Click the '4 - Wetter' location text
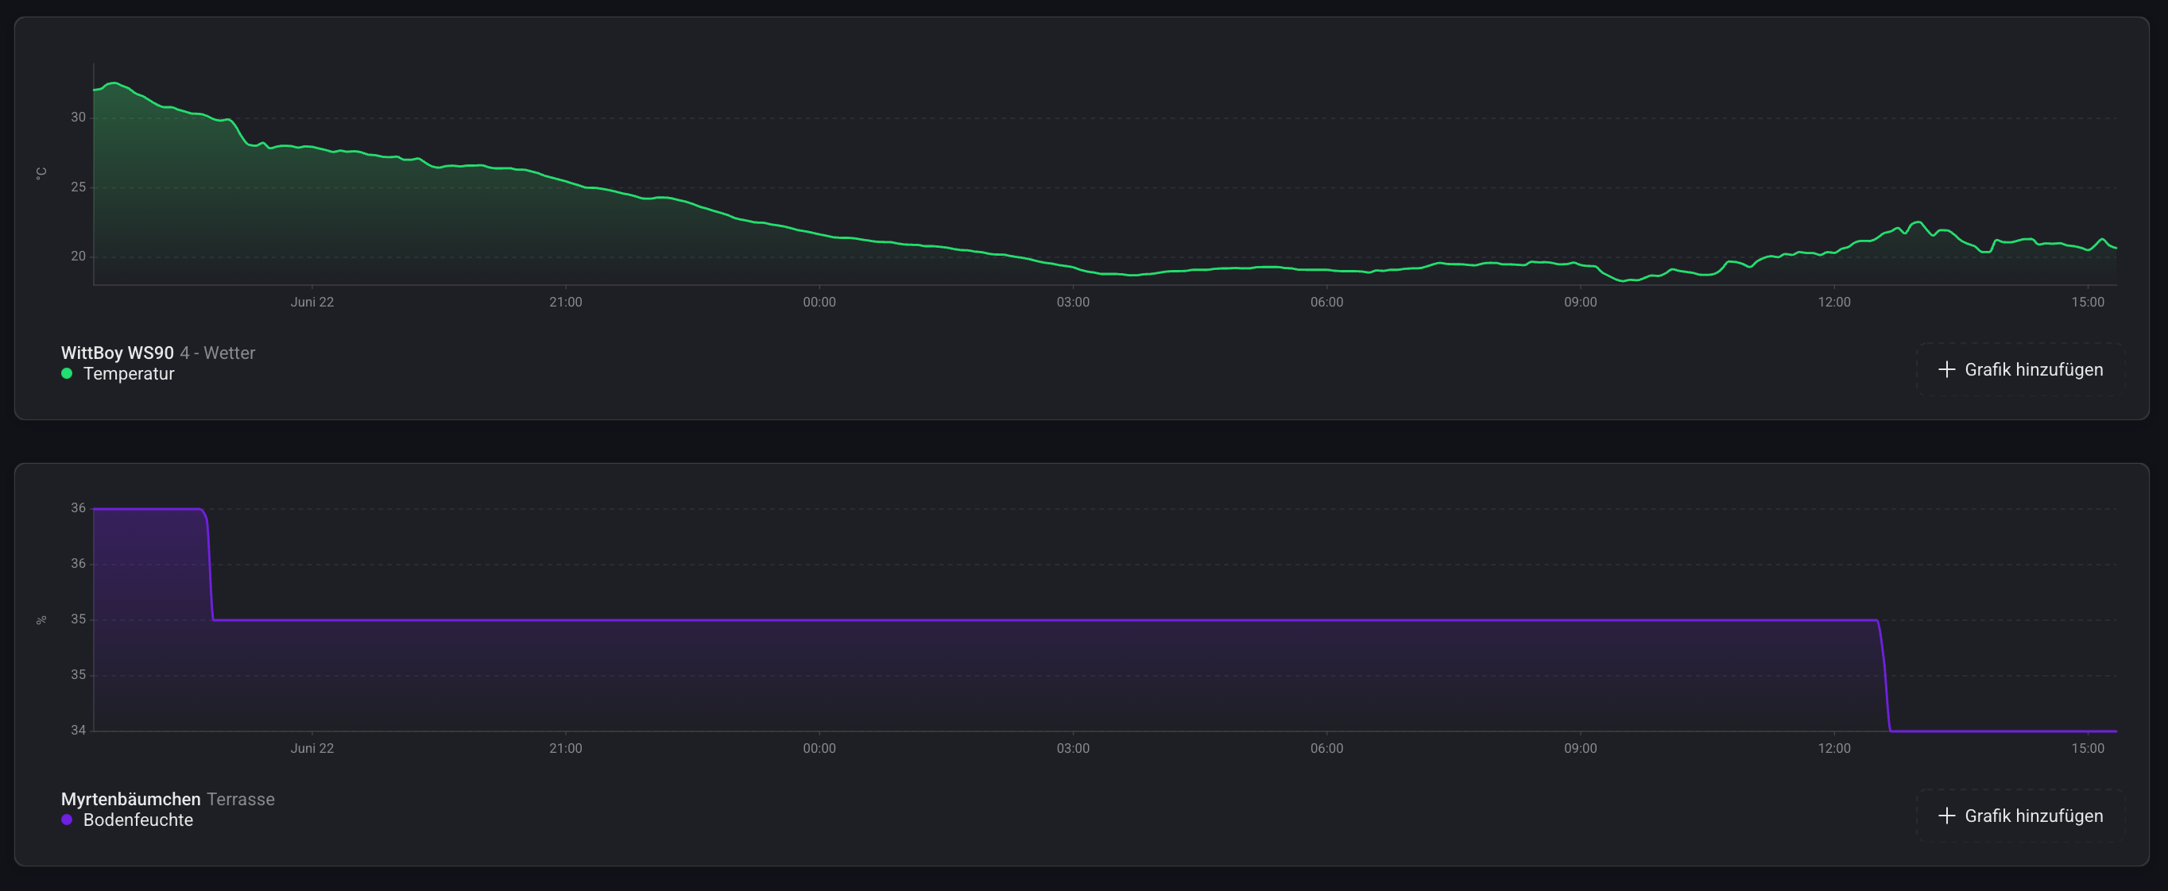The height and width of the screenshot is (891, 2168). (217, 353)
